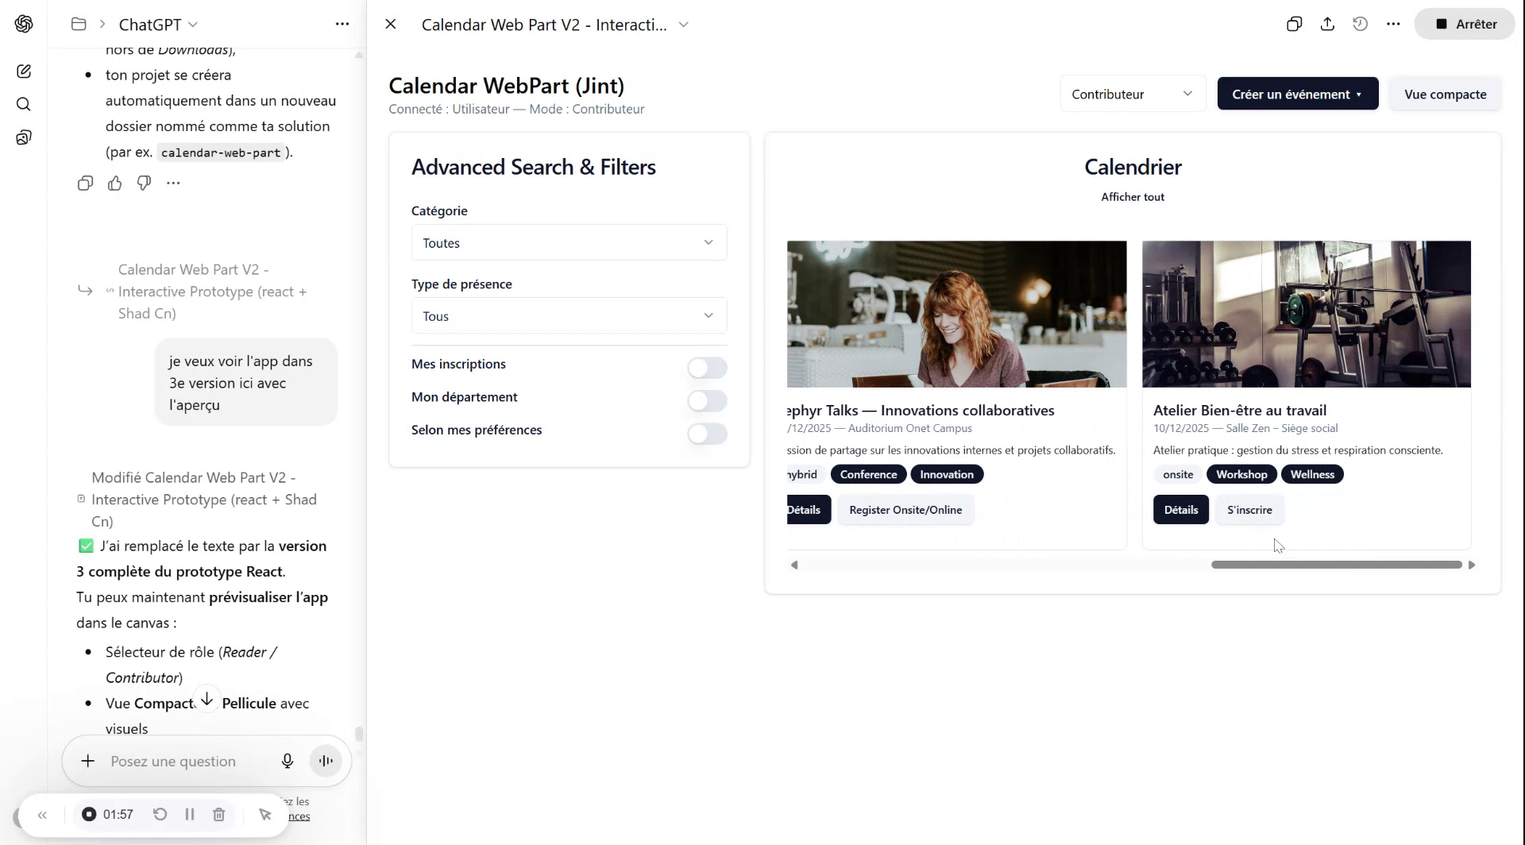This screenshot has height=845, width=1525.
Task: Open the image library icon in sidebar
Action: tap(25, 137)
